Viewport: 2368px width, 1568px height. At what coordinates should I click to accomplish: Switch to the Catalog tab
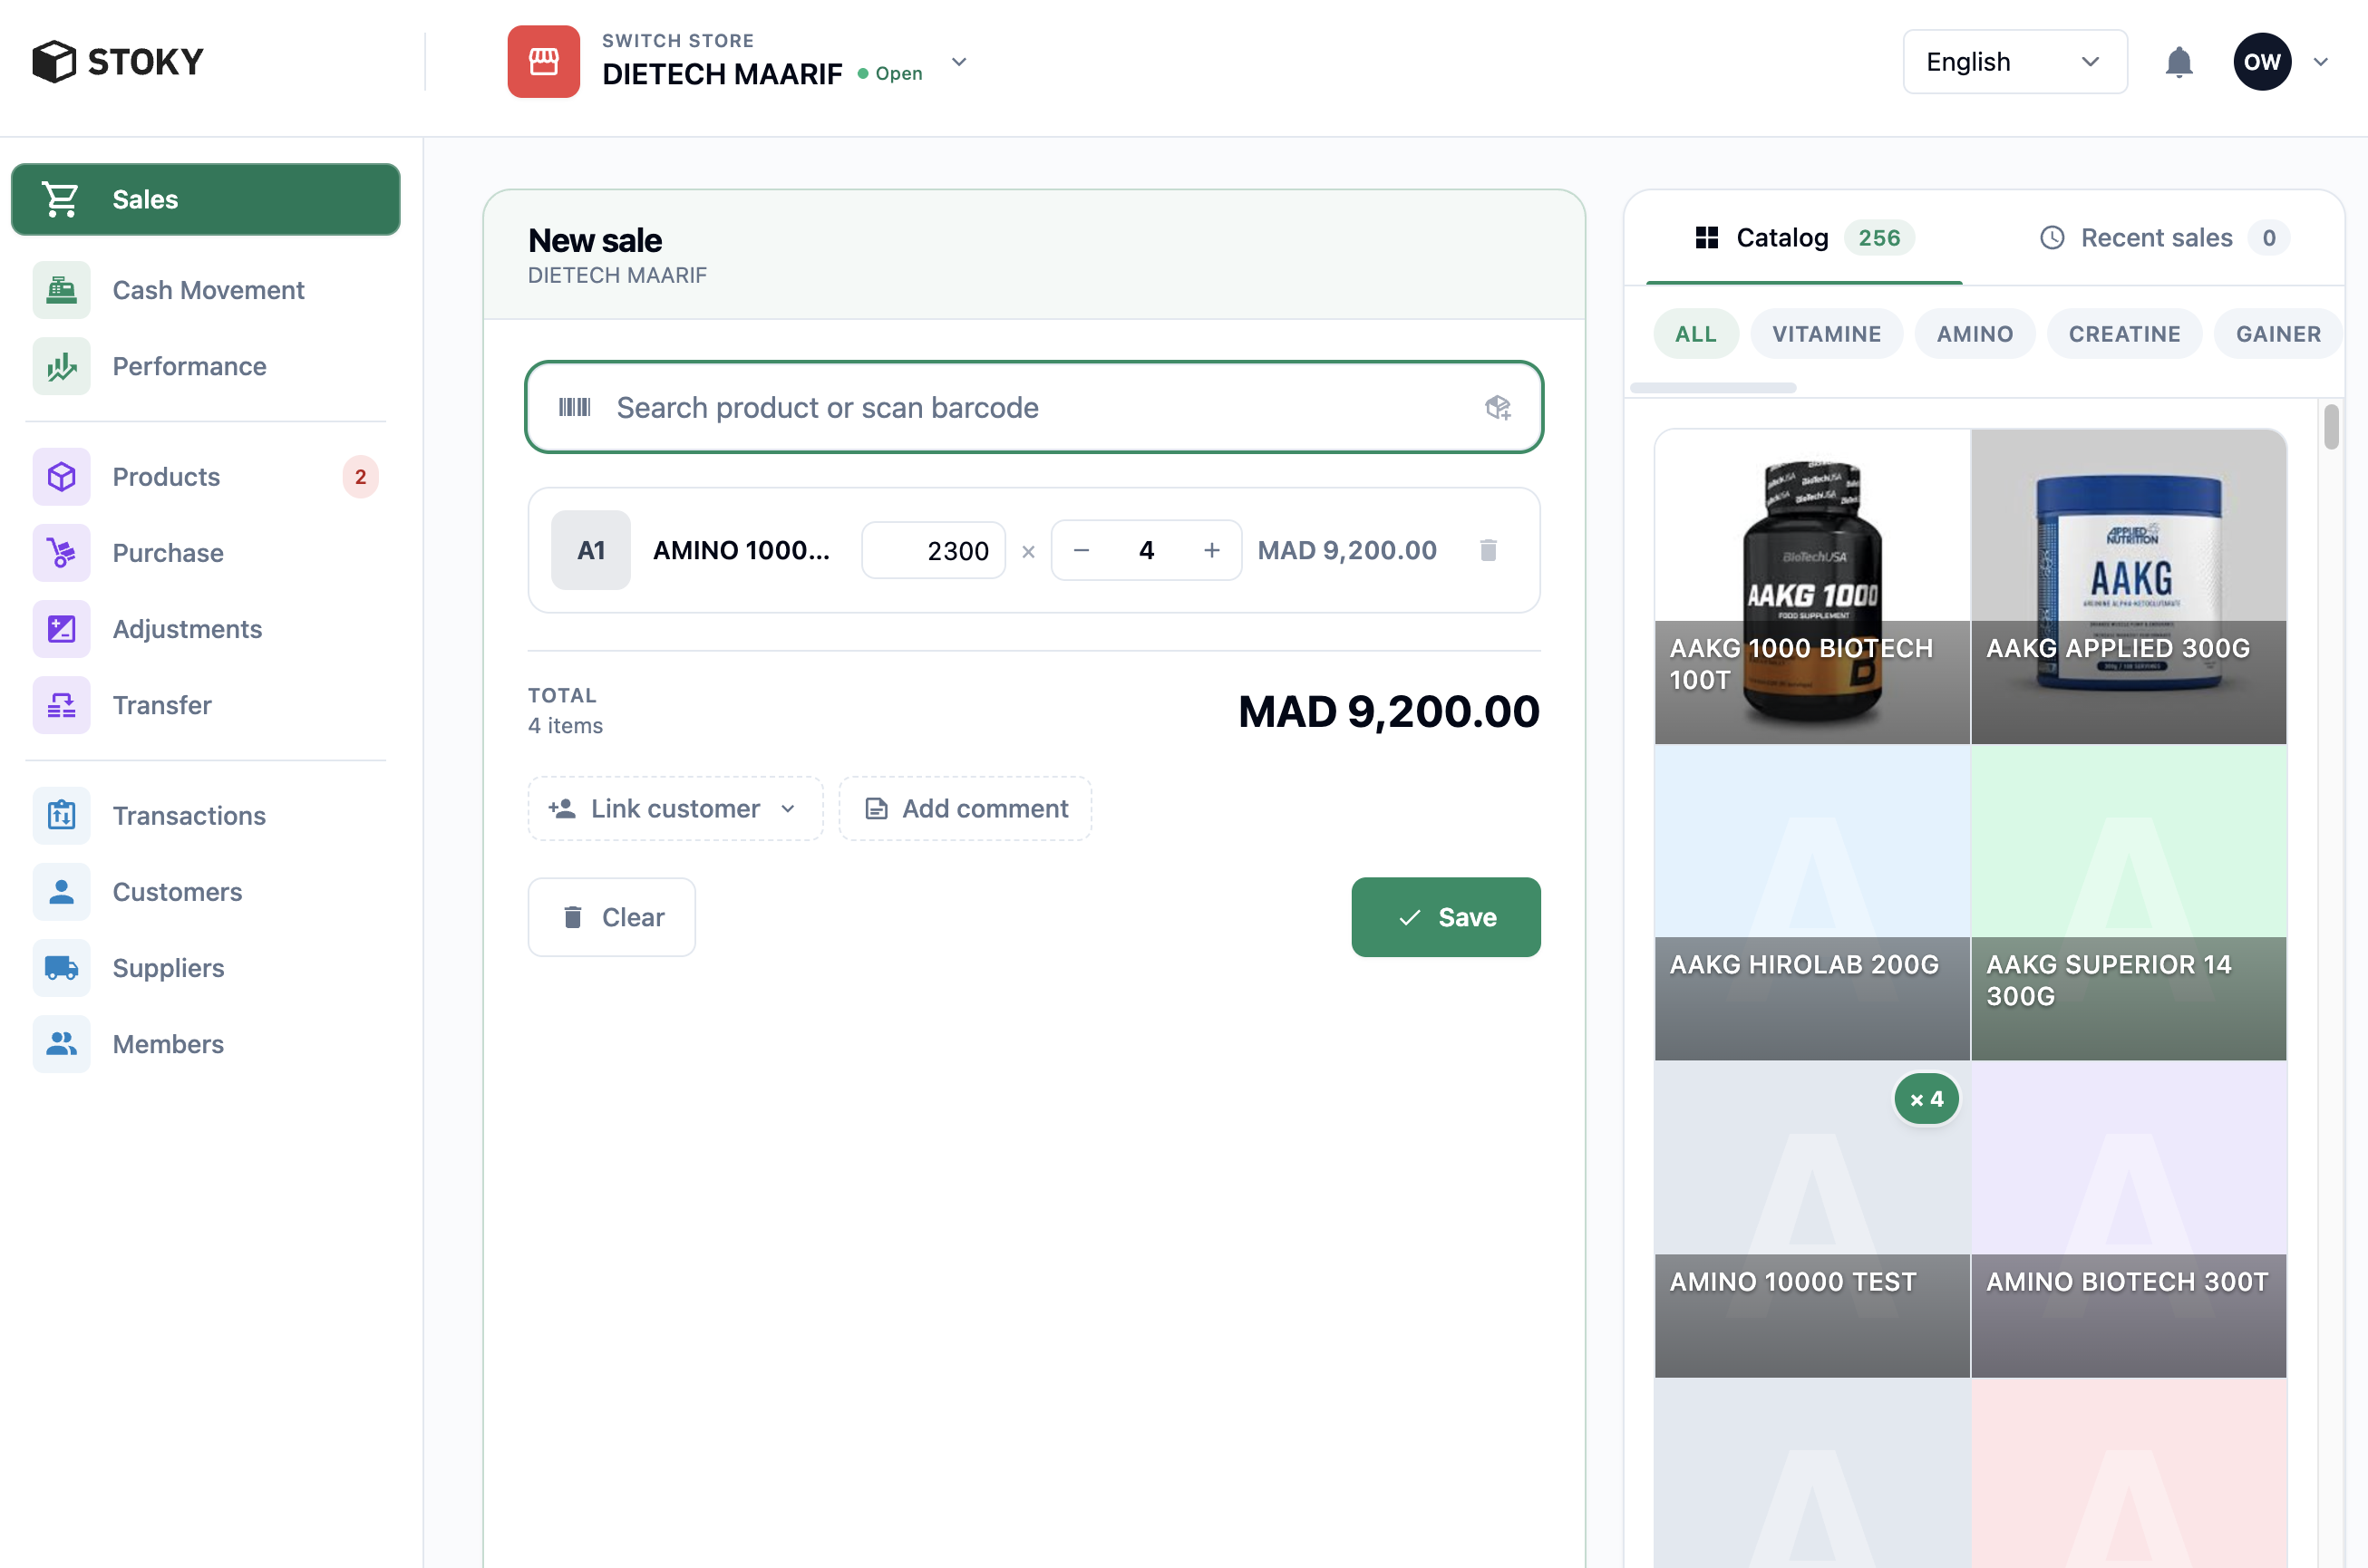(x=1804, y=238)
